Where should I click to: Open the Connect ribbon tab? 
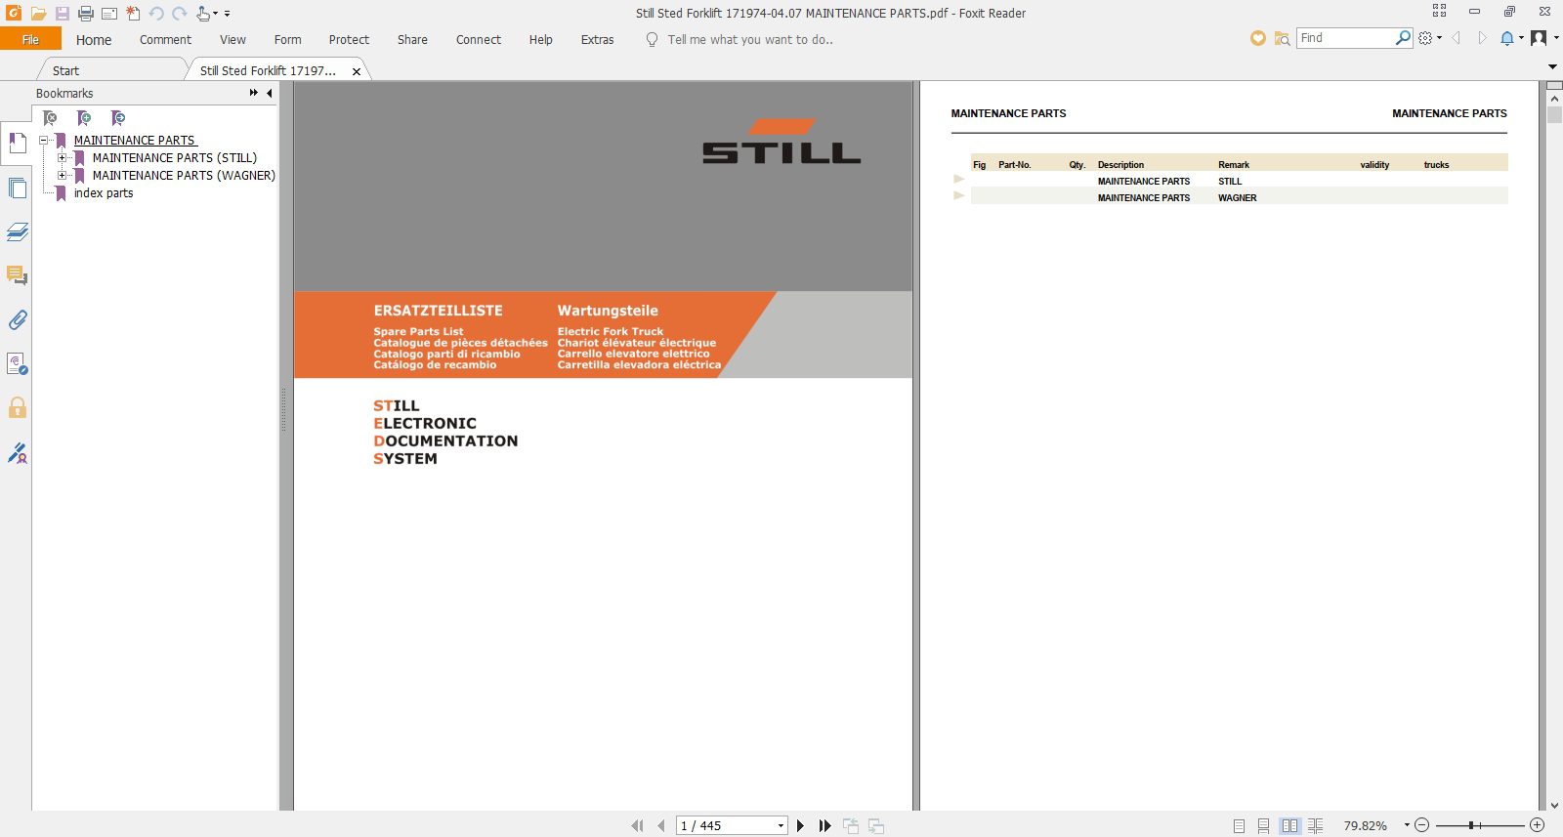pos(479,40)
